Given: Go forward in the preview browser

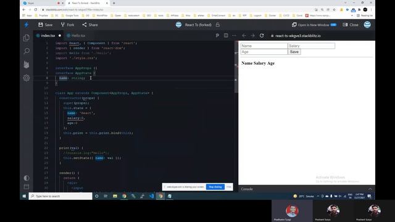Looking at the screenshot, I should tap(252, 36).
